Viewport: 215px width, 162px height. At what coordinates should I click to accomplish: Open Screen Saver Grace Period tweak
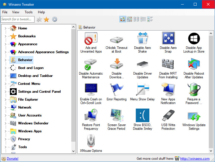coord(117,120)
